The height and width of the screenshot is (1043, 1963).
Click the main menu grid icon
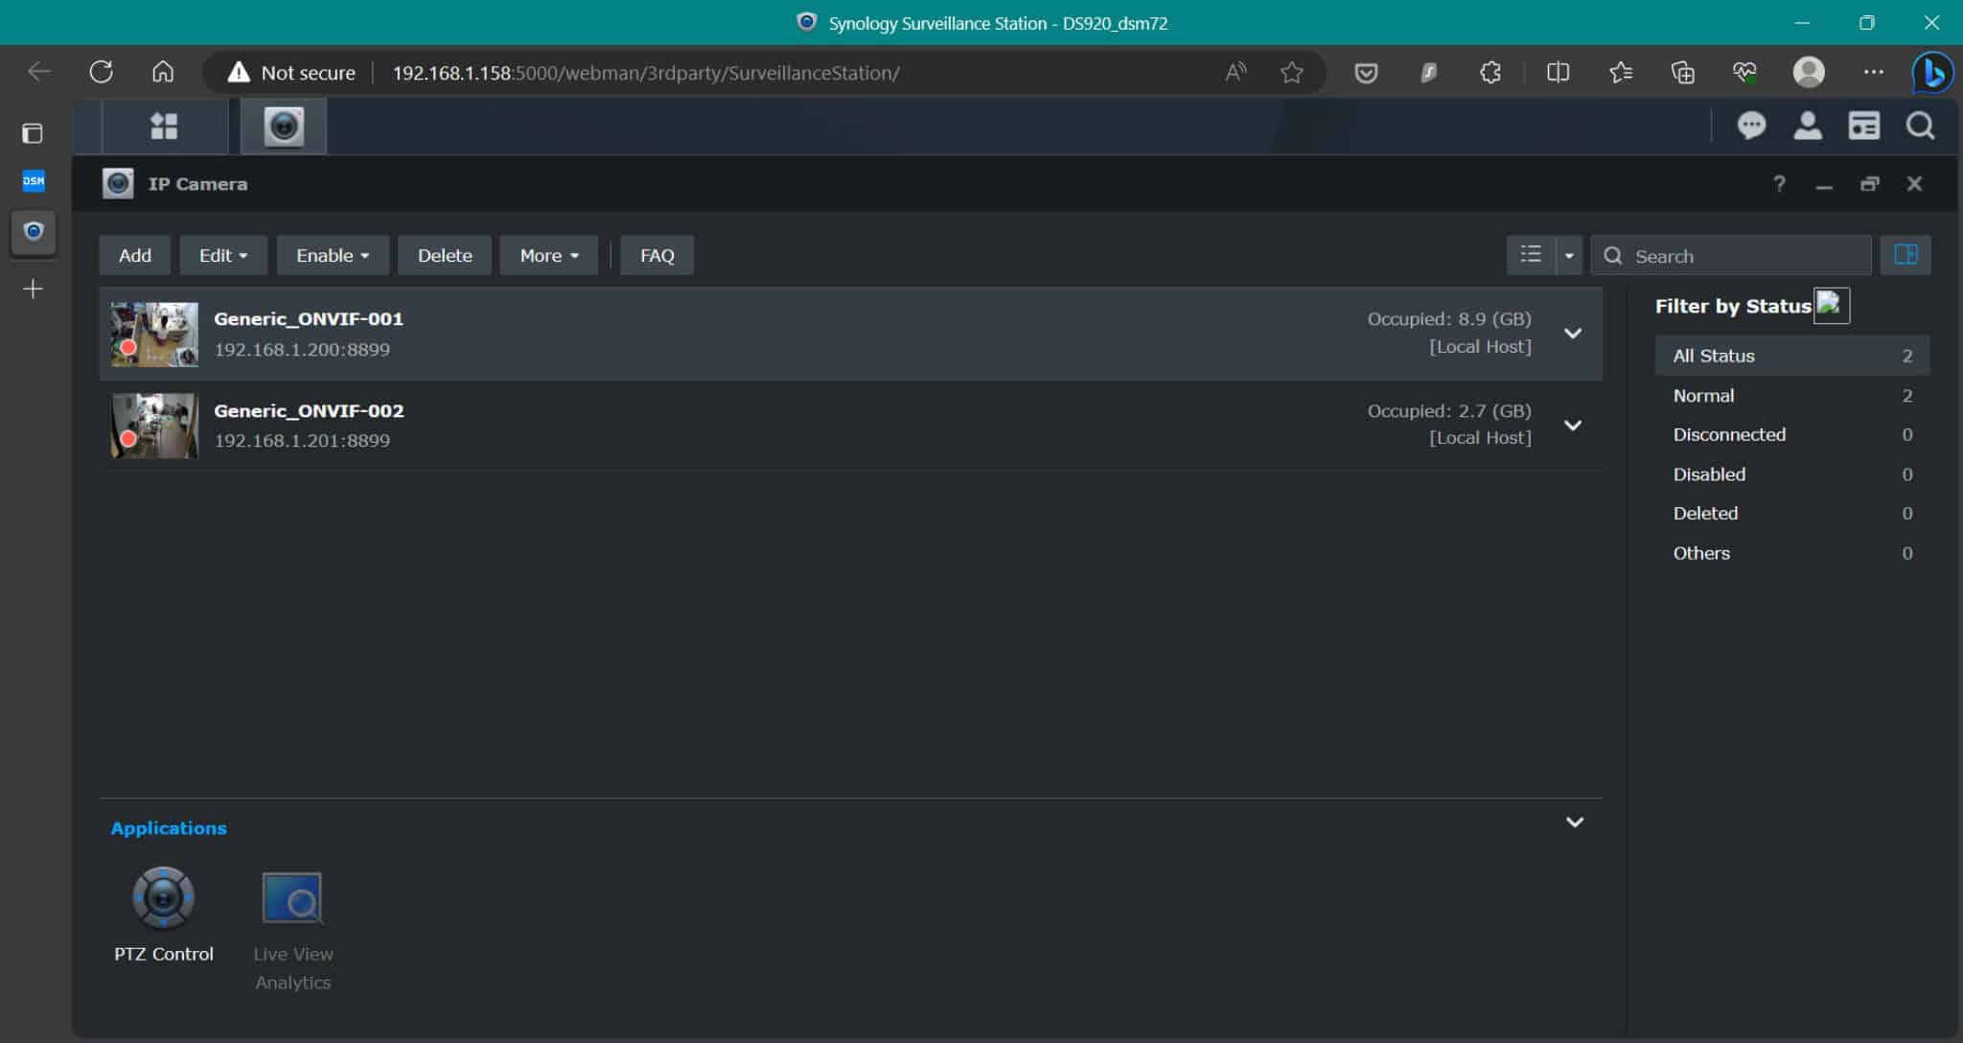pyautogui.click(x=164, y=126)
